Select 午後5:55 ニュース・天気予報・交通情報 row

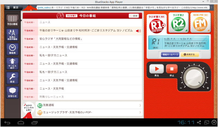tap(83, 64)
